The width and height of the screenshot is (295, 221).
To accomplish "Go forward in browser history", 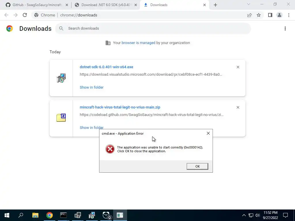I will pos(16,15).
